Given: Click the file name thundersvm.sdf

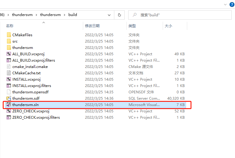Looking at the screenshot, I should 26,98.
